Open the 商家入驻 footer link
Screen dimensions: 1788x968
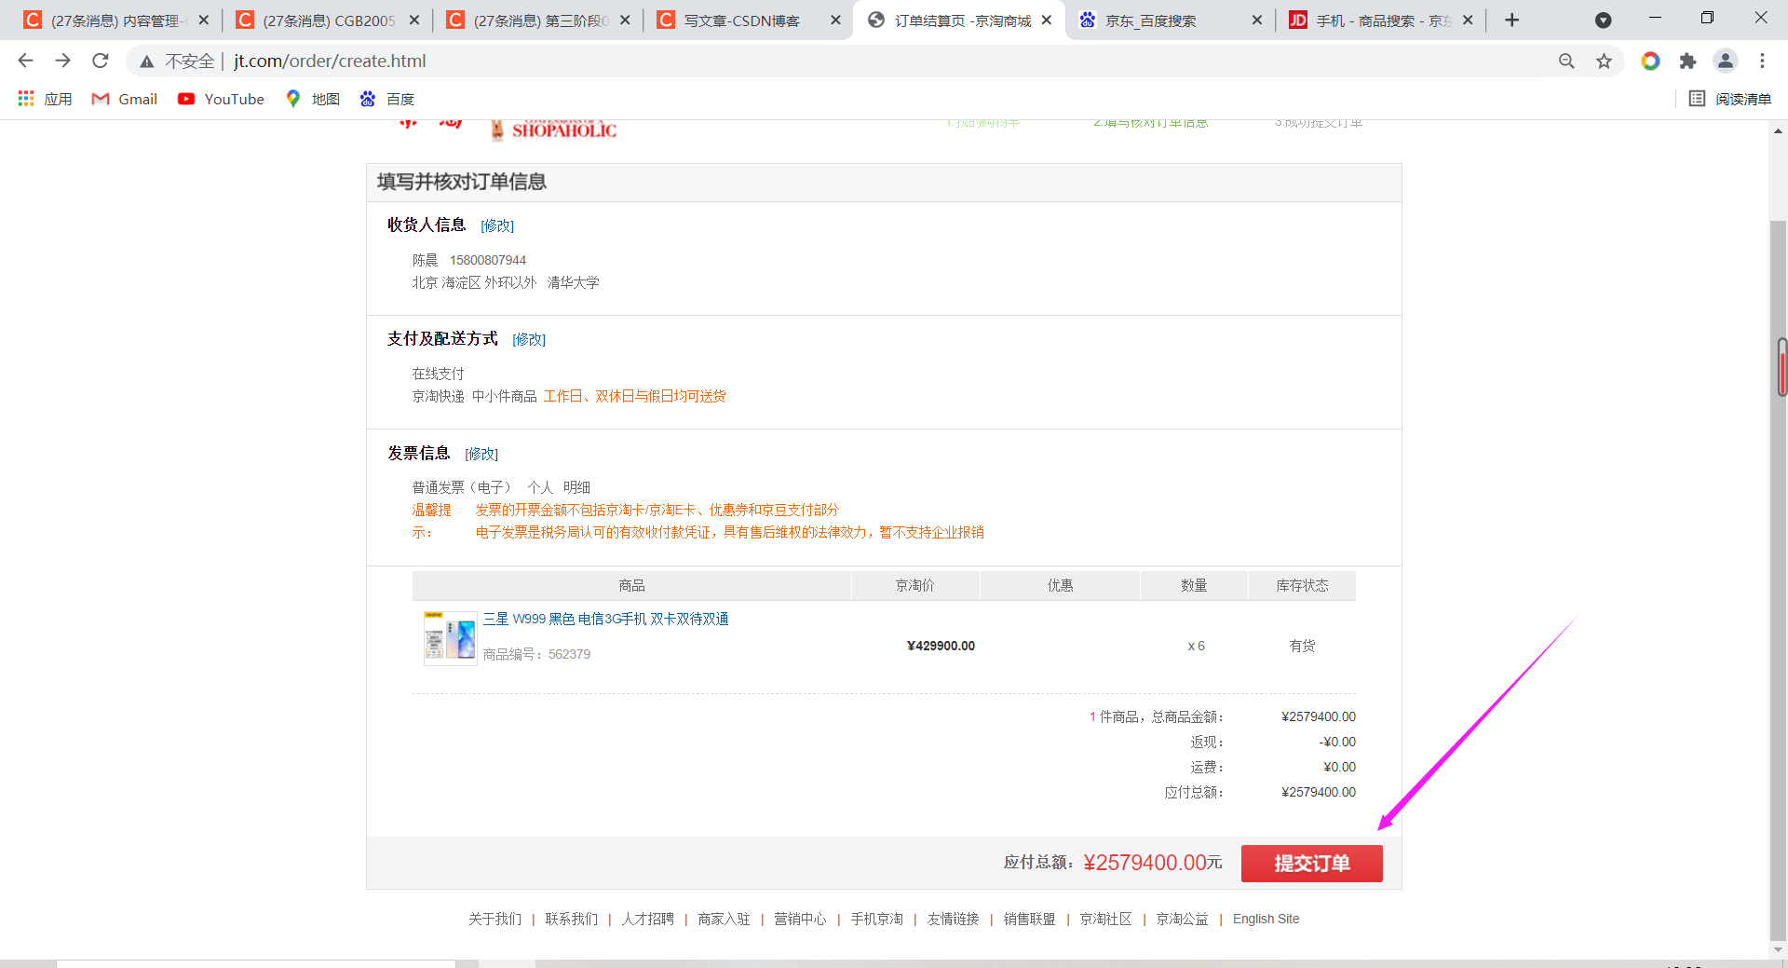724,919
